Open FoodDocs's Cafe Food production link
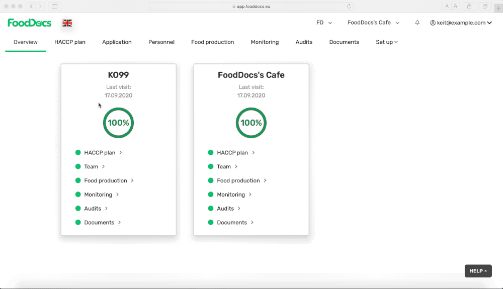Image resolution: width=503 pixels, height=289 pixels. point(238,181)
